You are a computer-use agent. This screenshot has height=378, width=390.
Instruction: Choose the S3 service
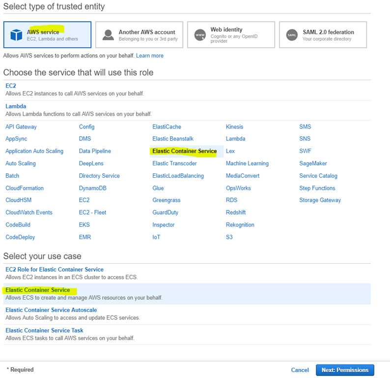229,237
